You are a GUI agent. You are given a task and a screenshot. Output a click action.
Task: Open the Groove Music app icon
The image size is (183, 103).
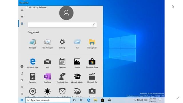[x=33, y=91]
